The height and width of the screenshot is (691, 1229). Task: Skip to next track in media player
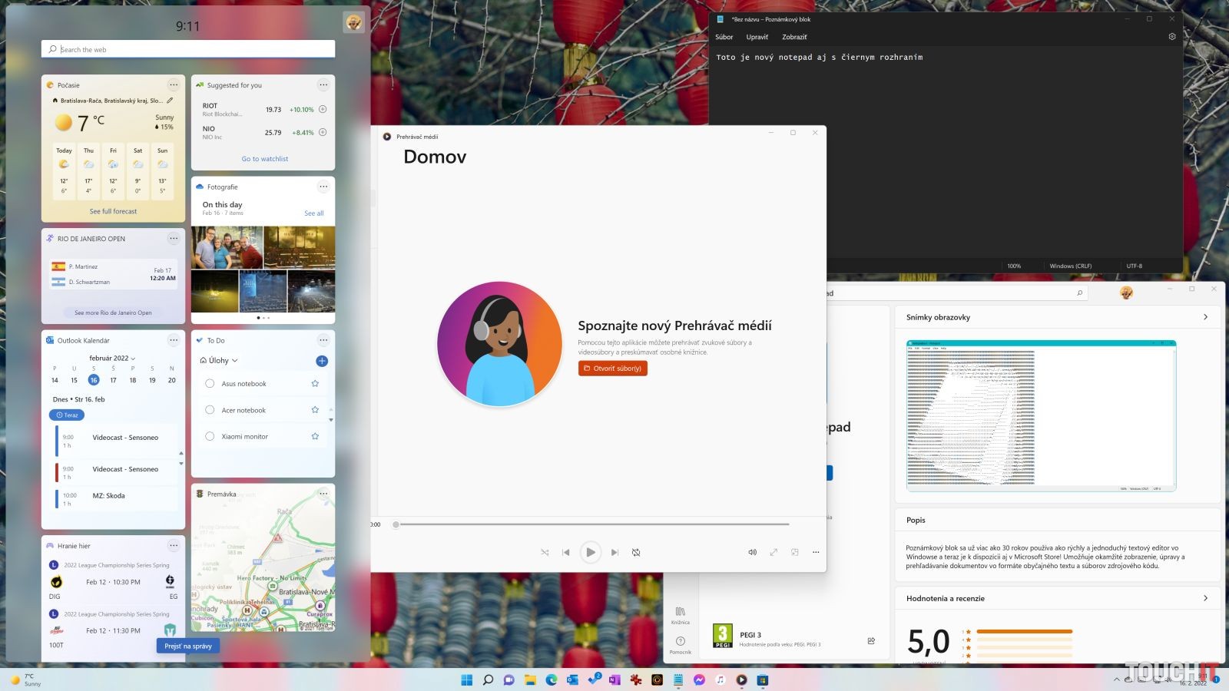tap(614, 552)
